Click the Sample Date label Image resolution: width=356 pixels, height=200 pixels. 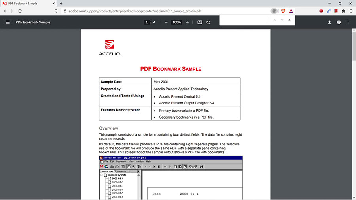click(112, 82)
